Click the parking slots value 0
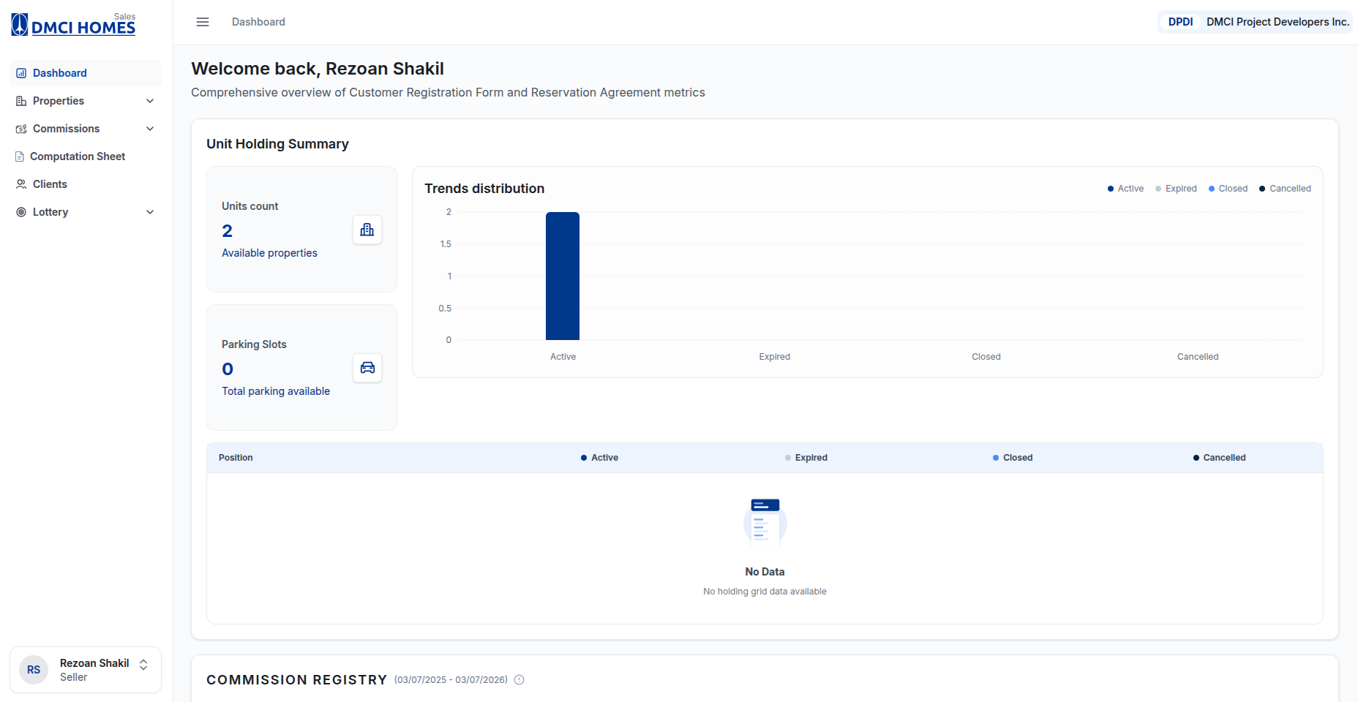This screenshot has width=1358, height=702. tap(228, 369)
